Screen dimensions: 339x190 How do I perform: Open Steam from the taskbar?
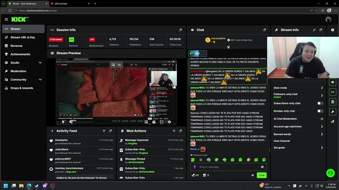[37, 186]
